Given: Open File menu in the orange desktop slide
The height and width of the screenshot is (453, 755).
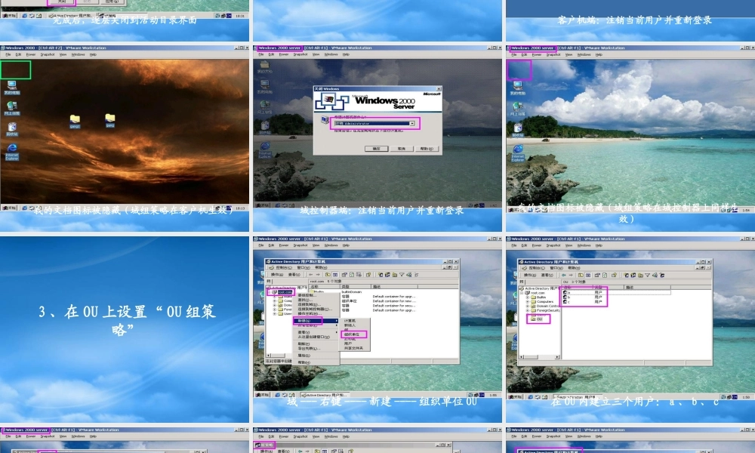Looking at the screenshot, I should [8, 54].
